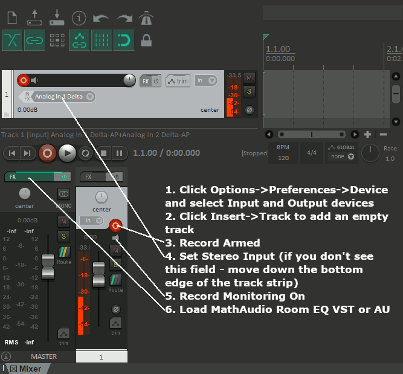Image resolution: width=403 pixels, height=374 pixels.
Task: Toggle ripple editing grid-dots icon
Action: [x=57, y=40]
